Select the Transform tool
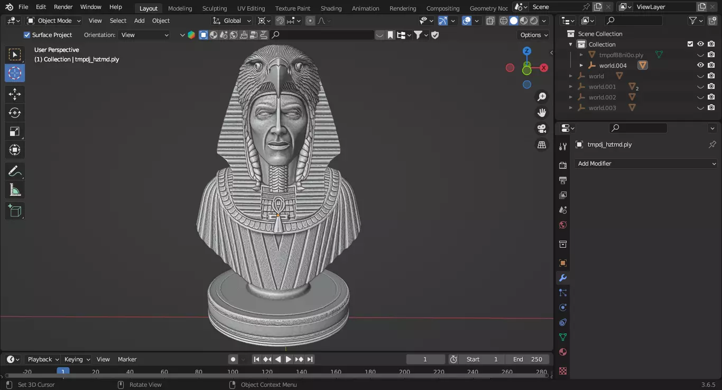The width and height of the screenshot is (722, 390). coord(15,150)
